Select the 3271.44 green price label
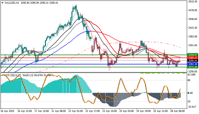This screenshot has width=199, height=114. [193, 67]
